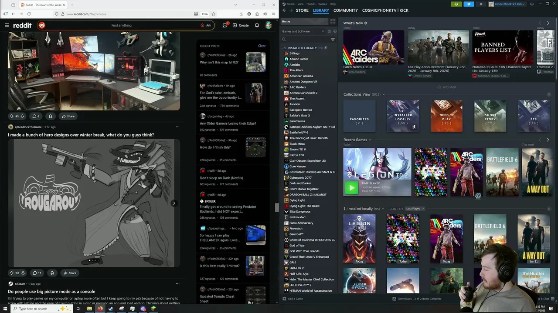The width and height of the screenshot is (558, 313).
Task: Expand the Installed locally shelf dropdown
Action: click(384, 209)
